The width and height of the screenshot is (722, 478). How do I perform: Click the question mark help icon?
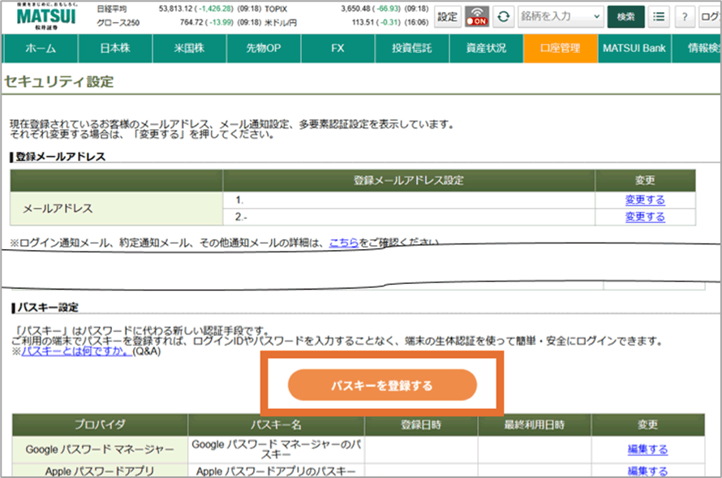click(x=685, y=16)
